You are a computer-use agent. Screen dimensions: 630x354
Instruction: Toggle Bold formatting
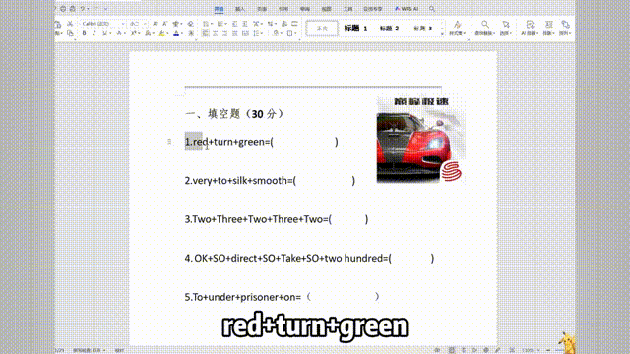point(84,33)
